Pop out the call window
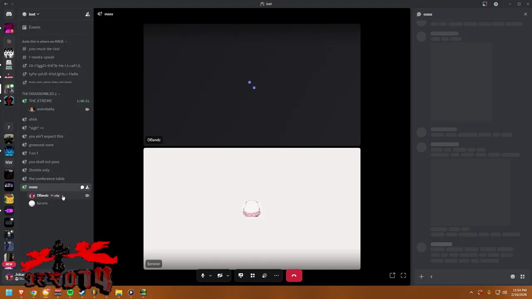Image resolution: width=532 pixels, height=299 pixels. tap(392, 275)
